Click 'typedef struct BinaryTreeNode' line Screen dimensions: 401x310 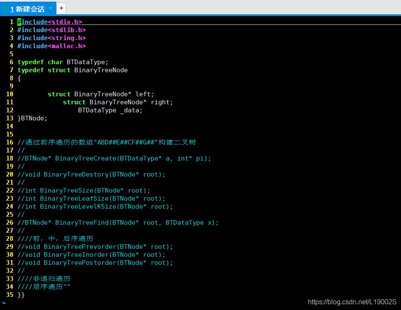(72, 70)
